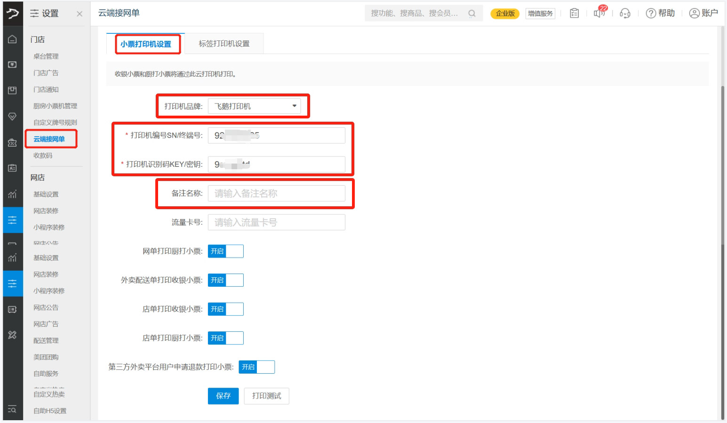
Task: Click the 备注名称 input field
Action: tap(276, 194)
